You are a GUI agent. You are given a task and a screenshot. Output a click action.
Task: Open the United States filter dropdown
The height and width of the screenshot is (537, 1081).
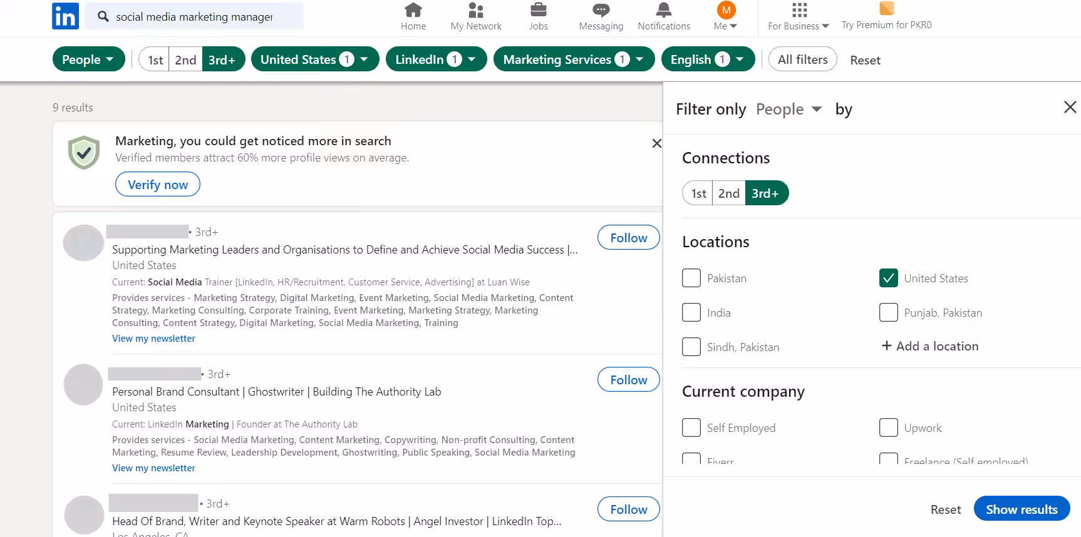315,59
